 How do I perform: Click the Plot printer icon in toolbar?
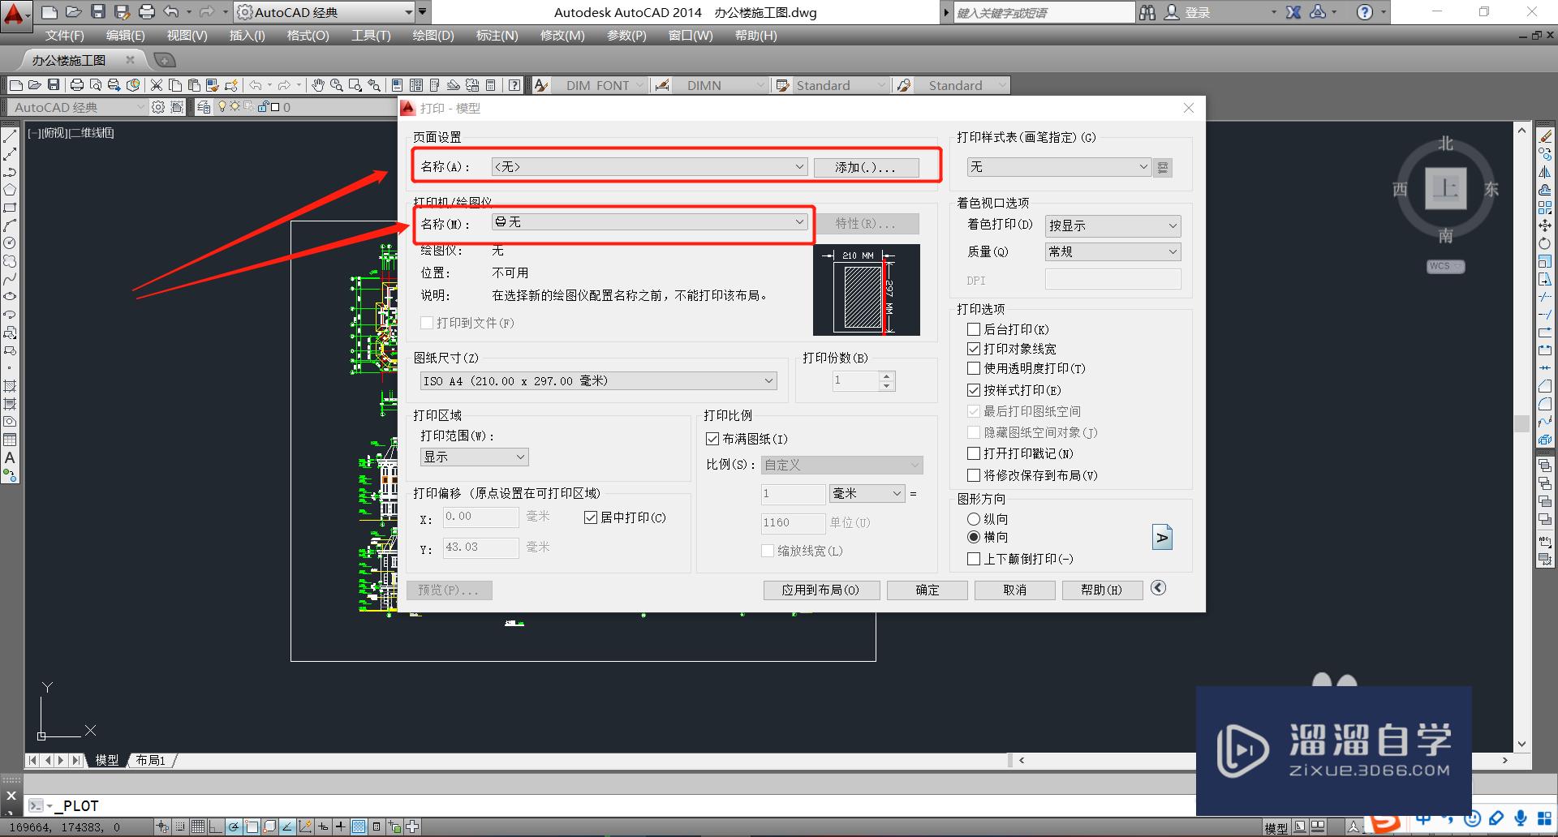click(x=77, y=85)
